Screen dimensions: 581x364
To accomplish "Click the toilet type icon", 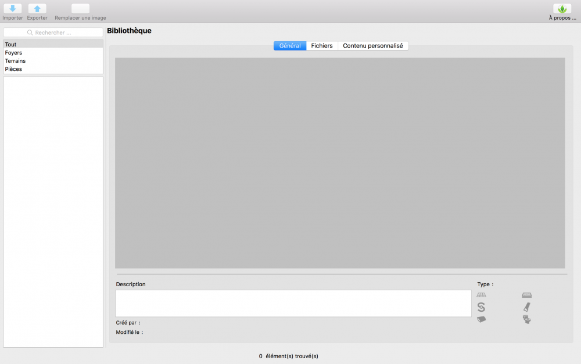I will pyautogui.click(x=526, y=319).
